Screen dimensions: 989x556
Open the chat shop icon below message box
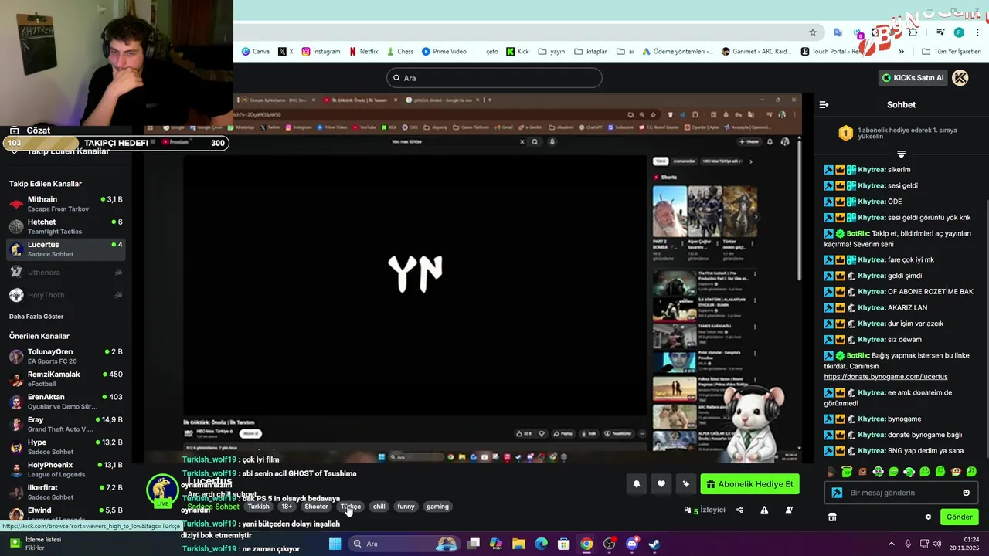coord(832,517)
